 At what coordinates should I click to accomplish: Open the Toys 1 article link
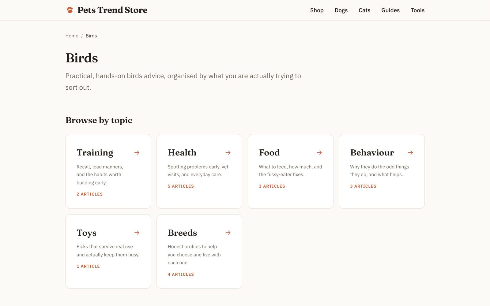(x=88, y=266)
